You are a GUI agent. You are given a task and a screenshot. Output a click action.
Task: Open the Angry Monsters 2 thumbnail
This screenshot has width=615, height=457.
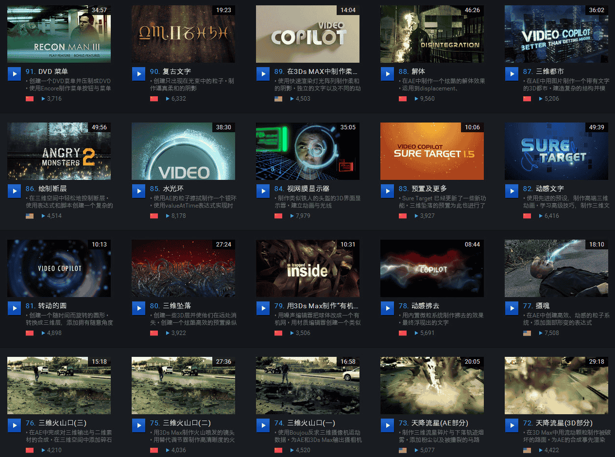pyautogui.click(x=59, y=151)
